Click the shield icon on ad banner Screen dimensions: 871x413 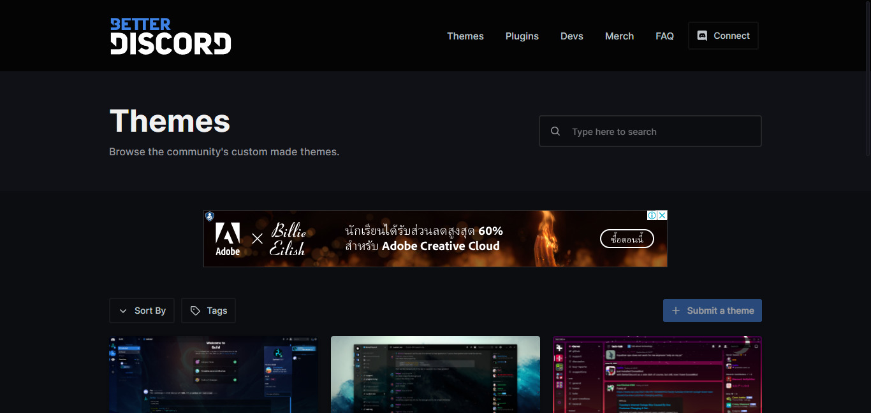point(210,216)
